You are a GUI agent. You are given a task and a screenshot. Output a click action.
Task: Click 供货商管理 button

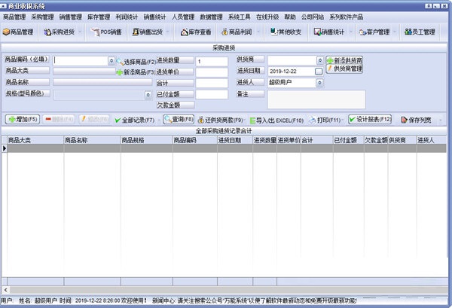344,69
